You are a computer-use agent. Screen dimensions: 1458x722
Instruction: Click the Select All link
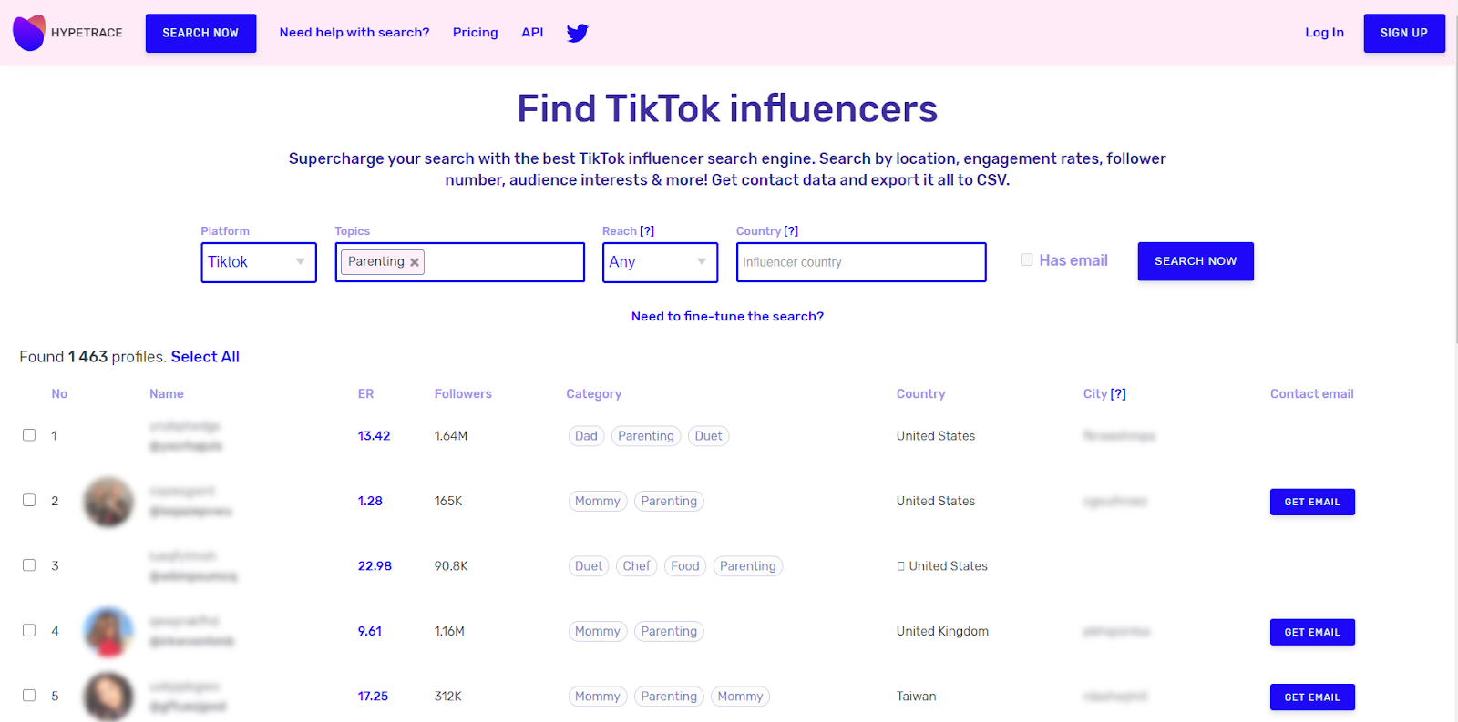tap(205, 357)
